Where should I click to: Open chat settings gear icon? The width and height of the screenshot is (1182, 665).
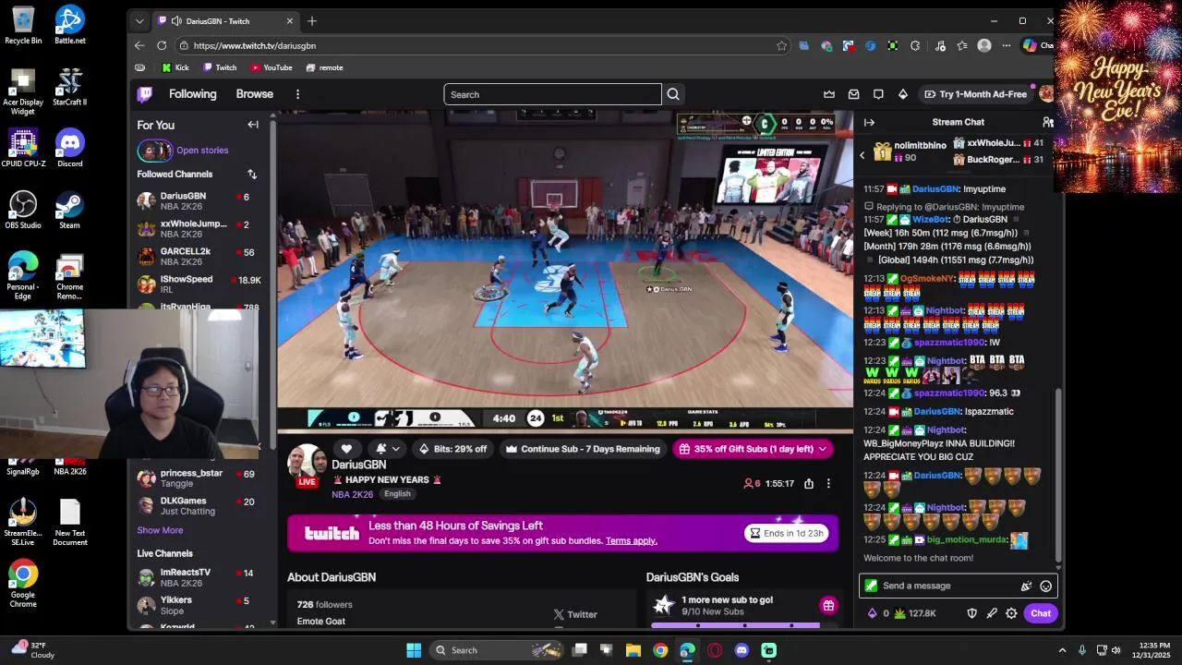coord(1011,613)
